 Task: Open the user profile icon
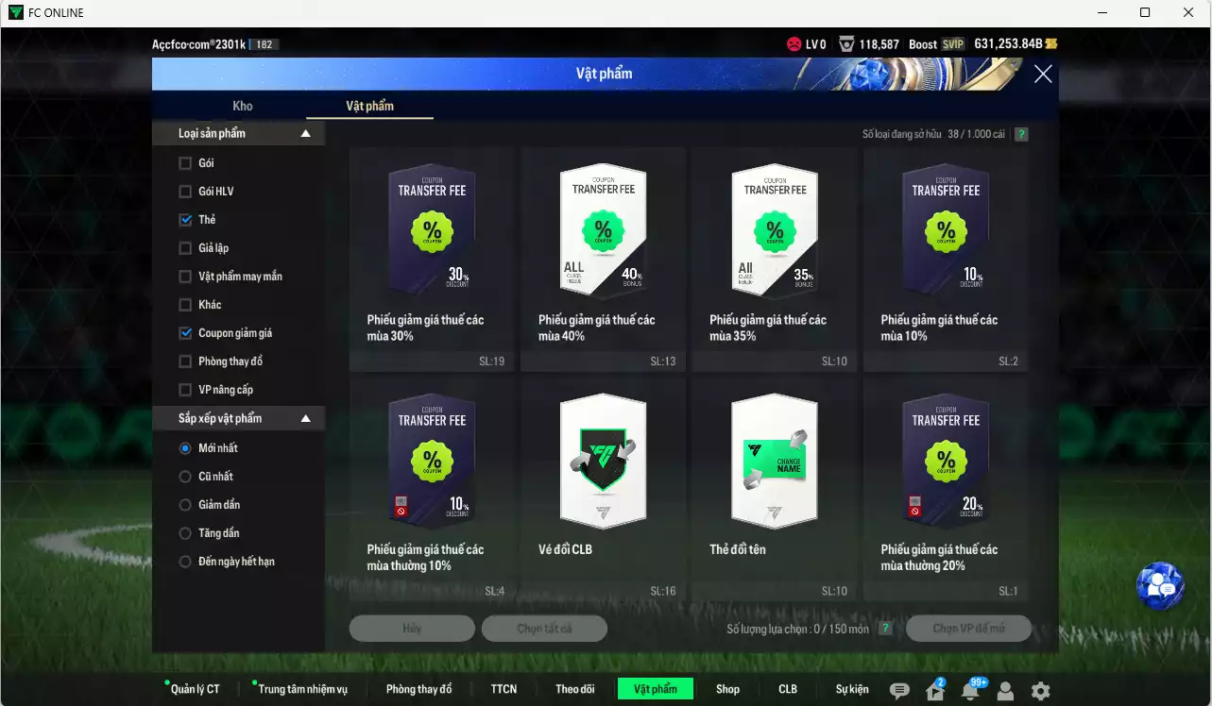point(1003,689)
